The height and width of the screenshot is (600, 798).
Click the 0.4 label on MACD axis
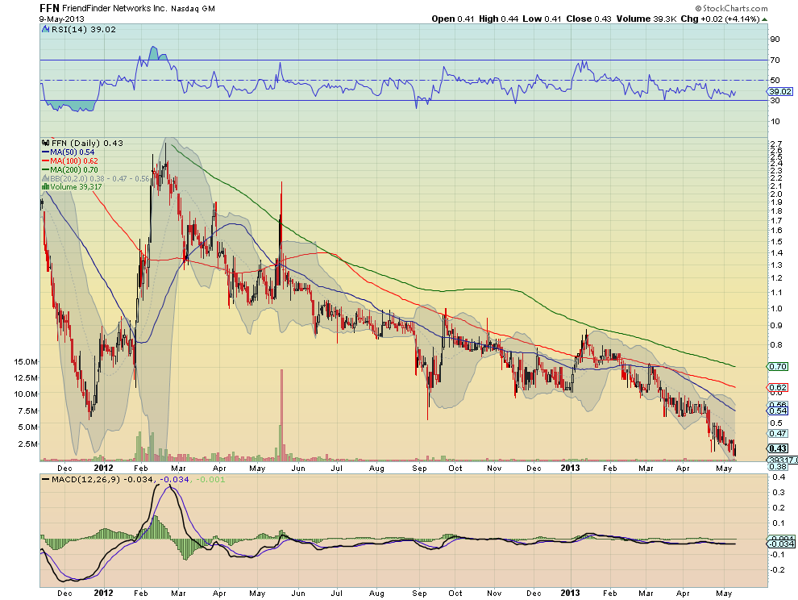pos(779,477)
